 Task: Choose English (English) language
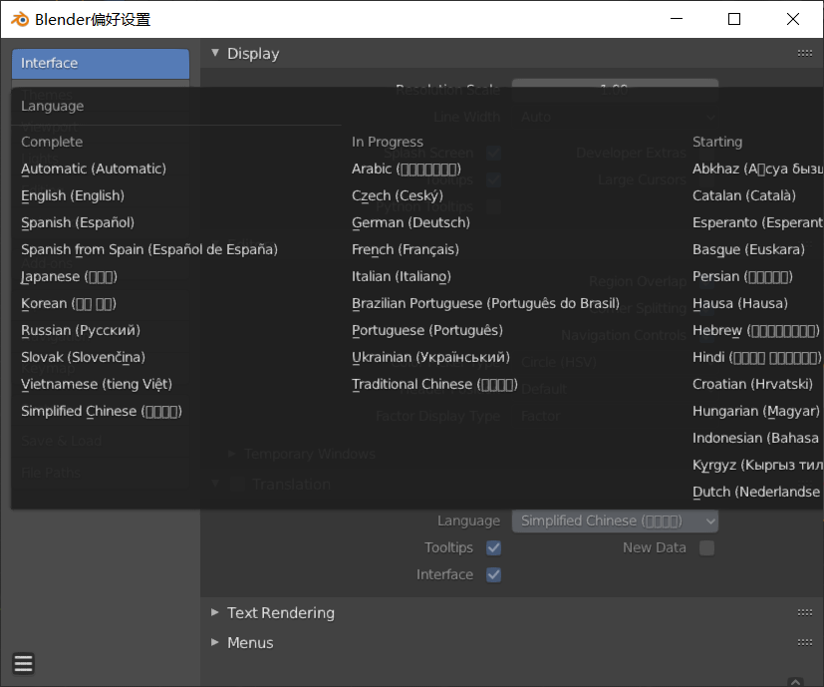[73, 195]
